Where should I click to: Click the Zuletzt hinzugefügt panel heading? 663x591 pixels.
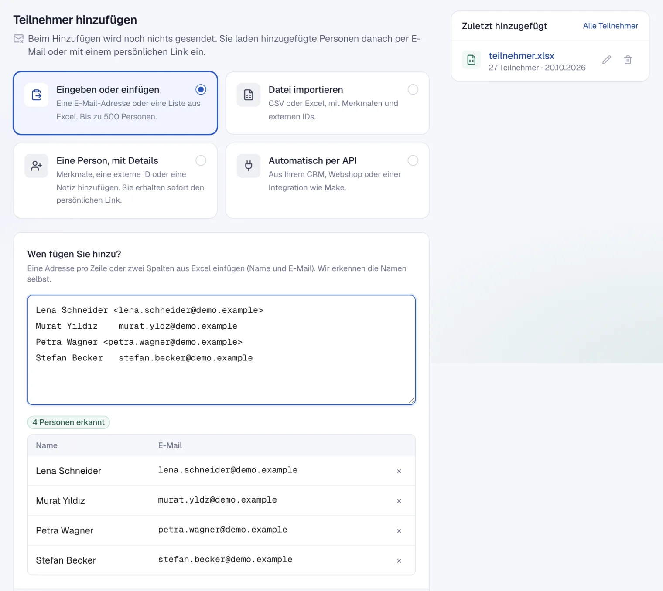[x=504, y=26]
